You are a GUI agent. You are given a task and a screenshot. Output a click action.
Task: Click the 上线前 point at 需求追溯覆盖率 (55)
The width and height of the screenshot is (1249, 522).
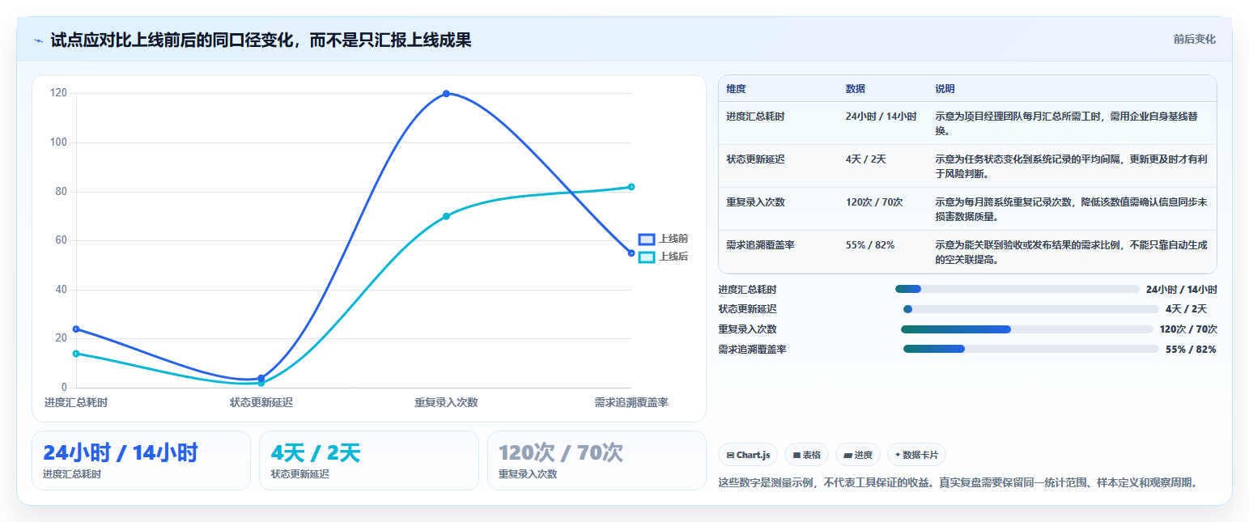(631, 253)
